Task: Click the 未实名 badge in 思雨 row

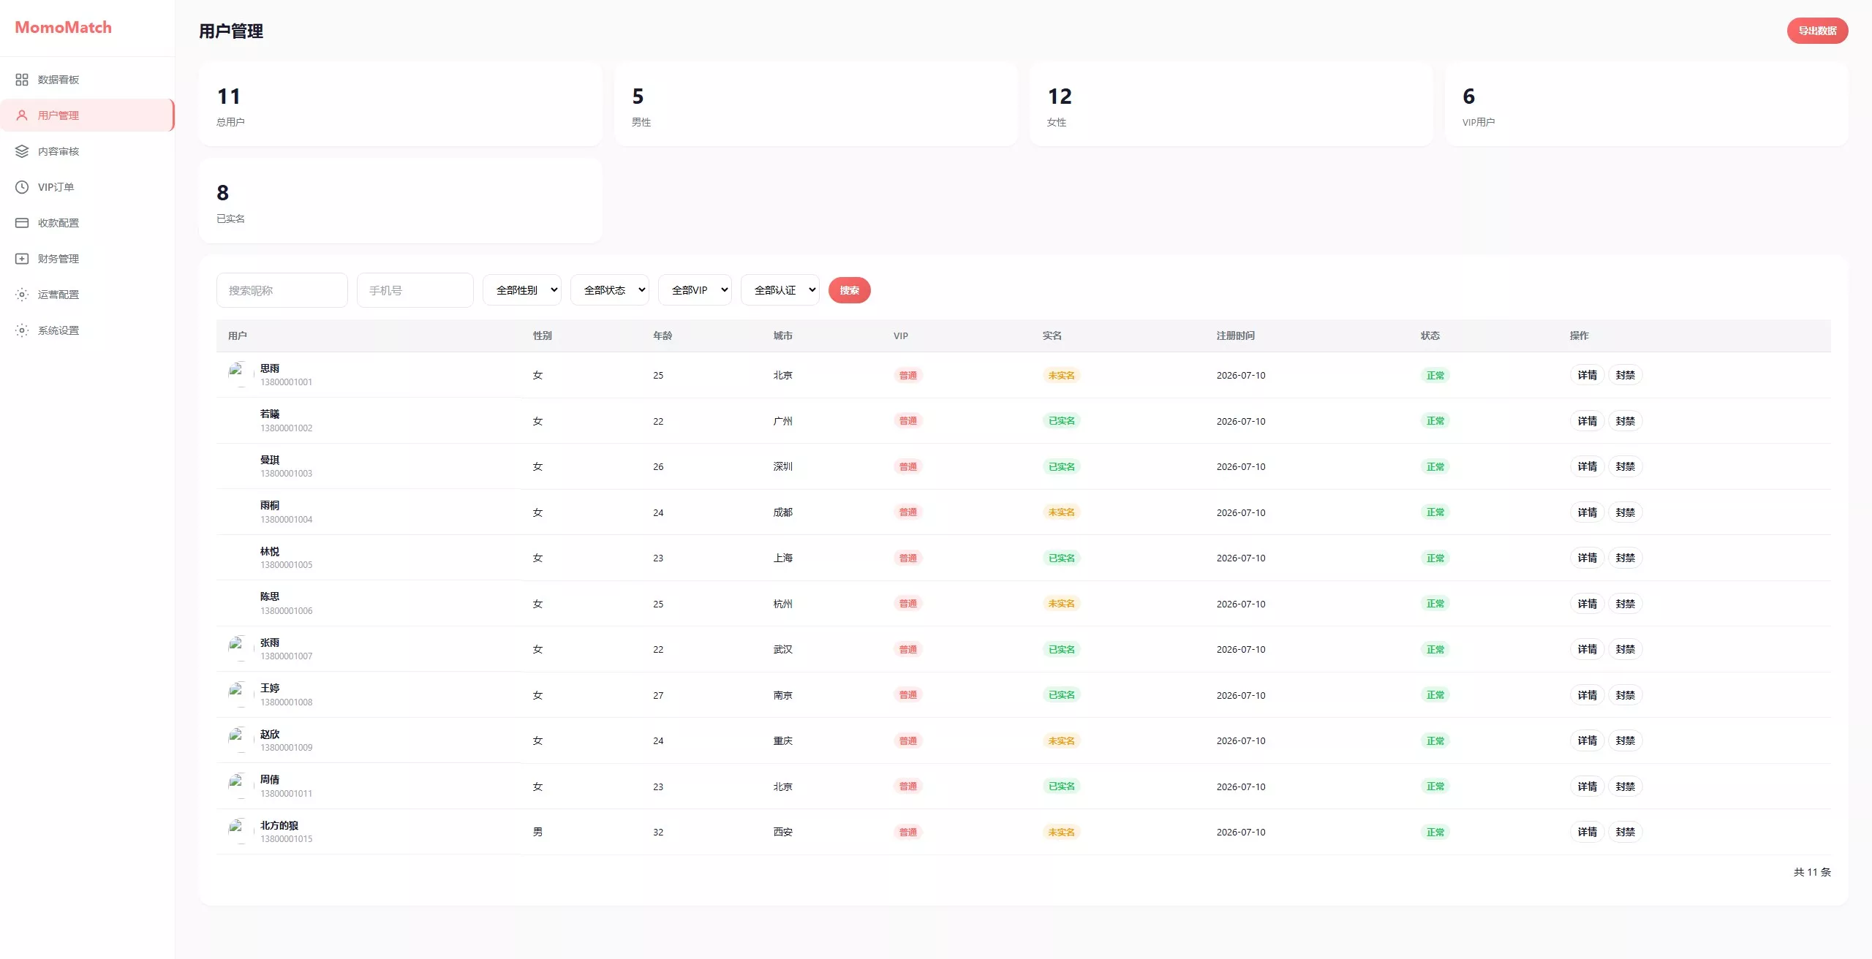Action: pos(1061,375)
